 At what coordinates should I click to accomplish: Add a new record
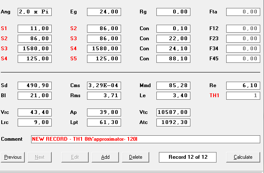pos(105,157)
